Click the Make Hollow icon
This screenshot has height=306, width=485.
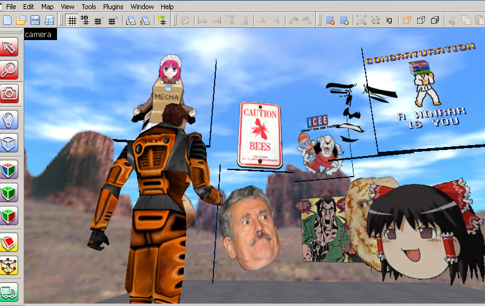click(344, 21)
